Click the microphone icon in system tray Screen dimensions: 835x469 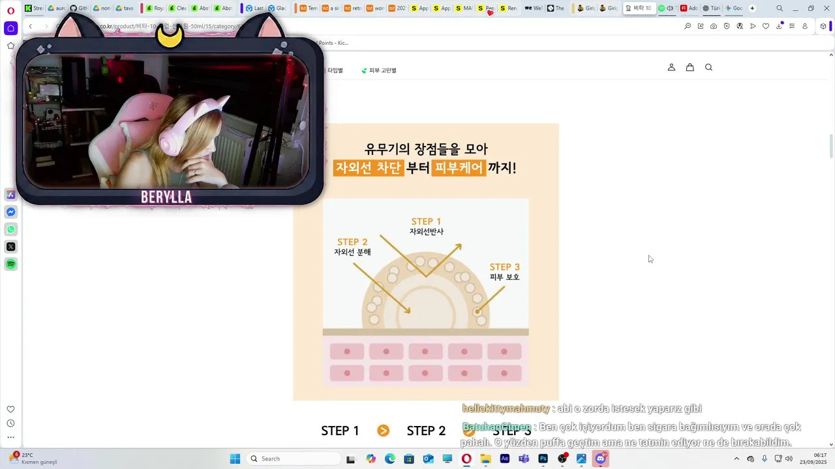point(765,459)
